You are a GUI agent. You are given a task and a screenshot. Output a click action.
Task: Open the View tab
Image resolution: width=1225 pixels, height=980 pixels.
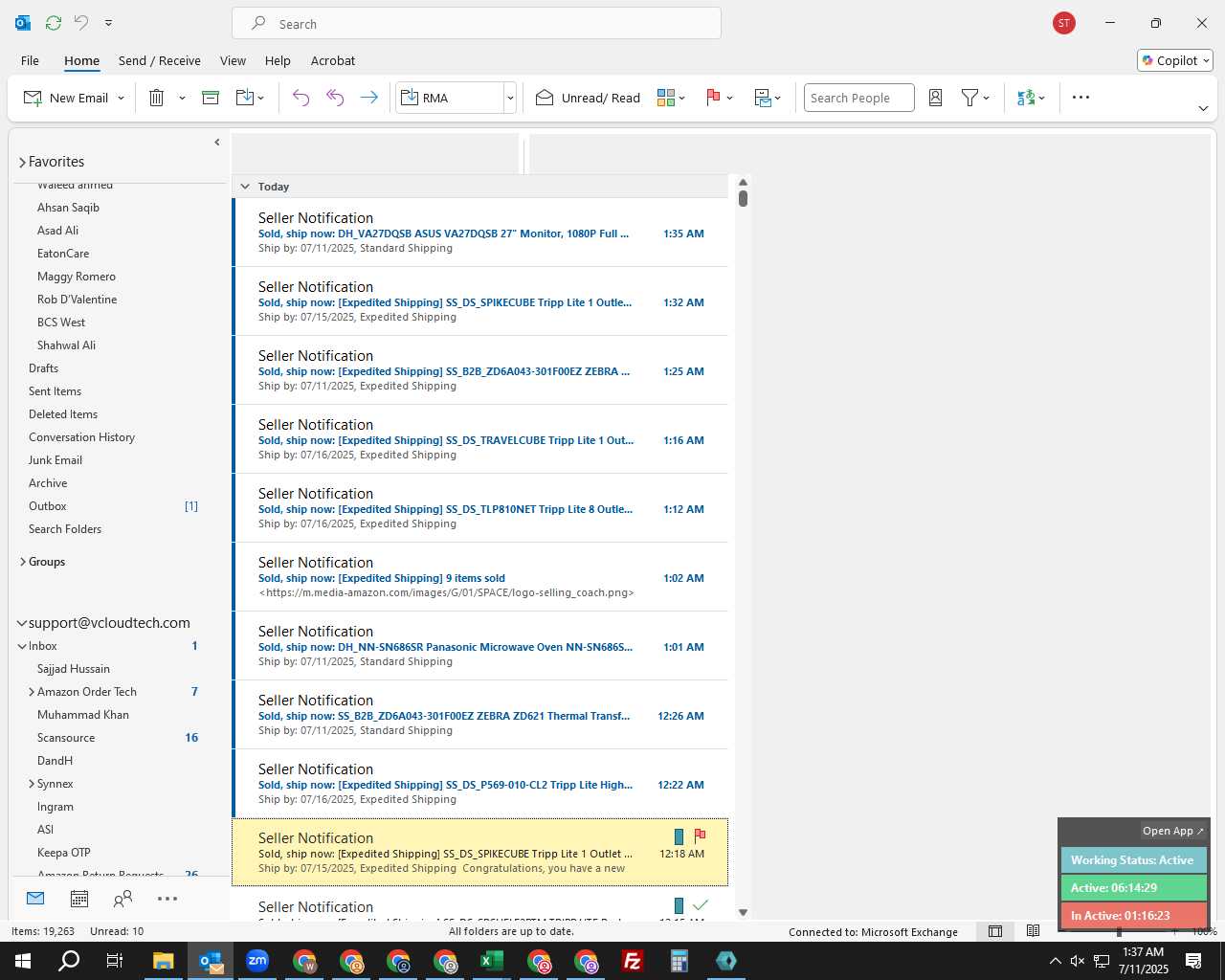pos(233,60)
